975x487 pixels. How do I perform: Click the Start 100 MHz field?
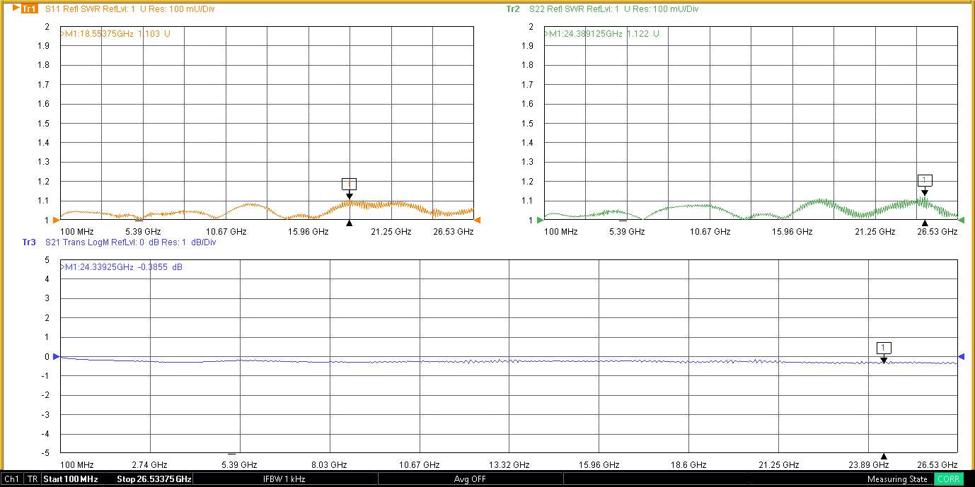pyautogui.click(x=71, y=479)
